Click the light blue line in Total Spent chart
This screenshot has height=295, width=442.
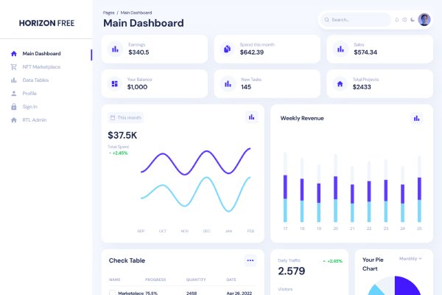point(206,178)
